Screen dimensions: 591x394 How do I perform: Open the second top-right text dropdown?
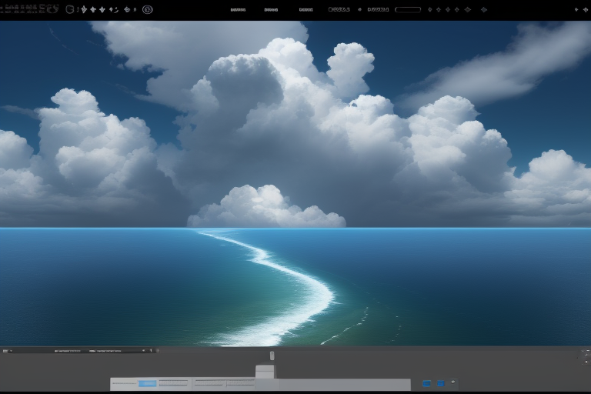(378, 10)
